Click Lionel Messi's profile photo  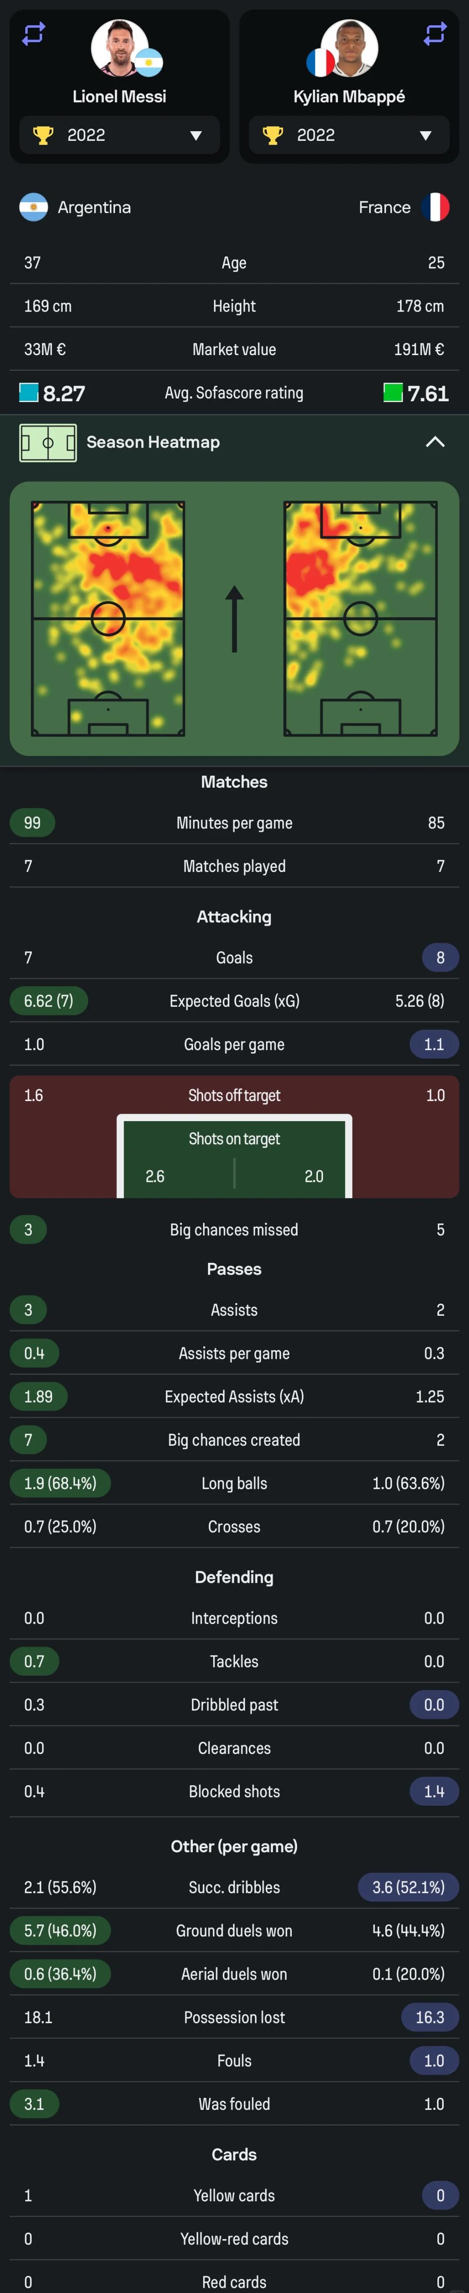(x=119, y=48)
